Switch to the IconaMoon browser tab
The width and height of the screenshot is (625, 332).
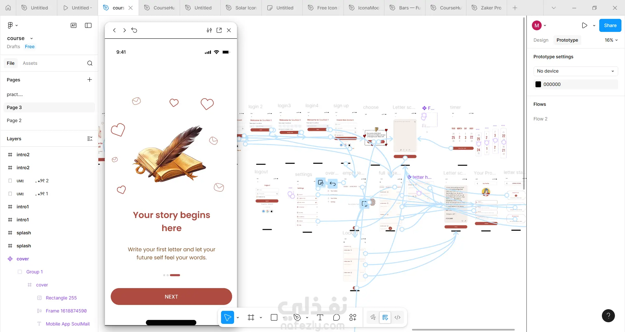(x=364, y=8)
